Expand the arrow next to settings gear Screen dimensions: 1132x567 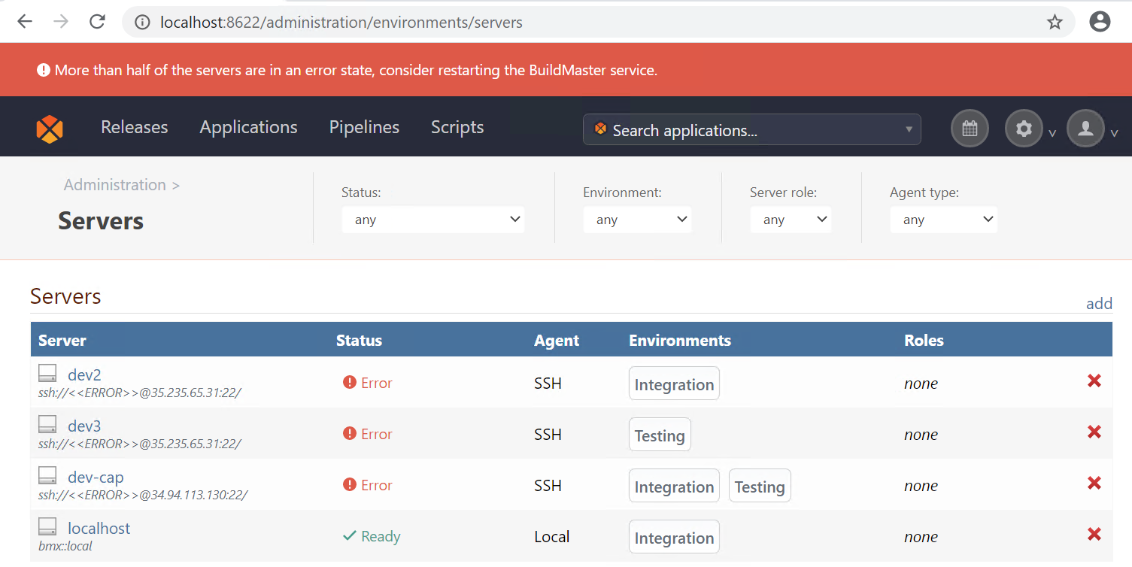[x=1052, y=134]
